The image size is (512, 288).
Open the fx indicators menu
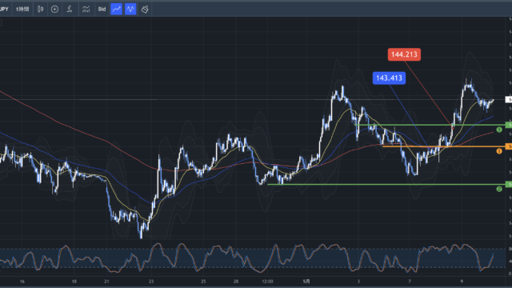pos(70,9)
